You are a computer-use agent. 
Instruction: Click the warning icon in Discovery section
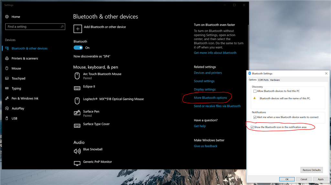tap(254, 98)
